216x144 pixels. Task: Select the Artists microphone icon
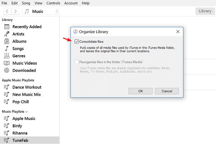point(6,34)
